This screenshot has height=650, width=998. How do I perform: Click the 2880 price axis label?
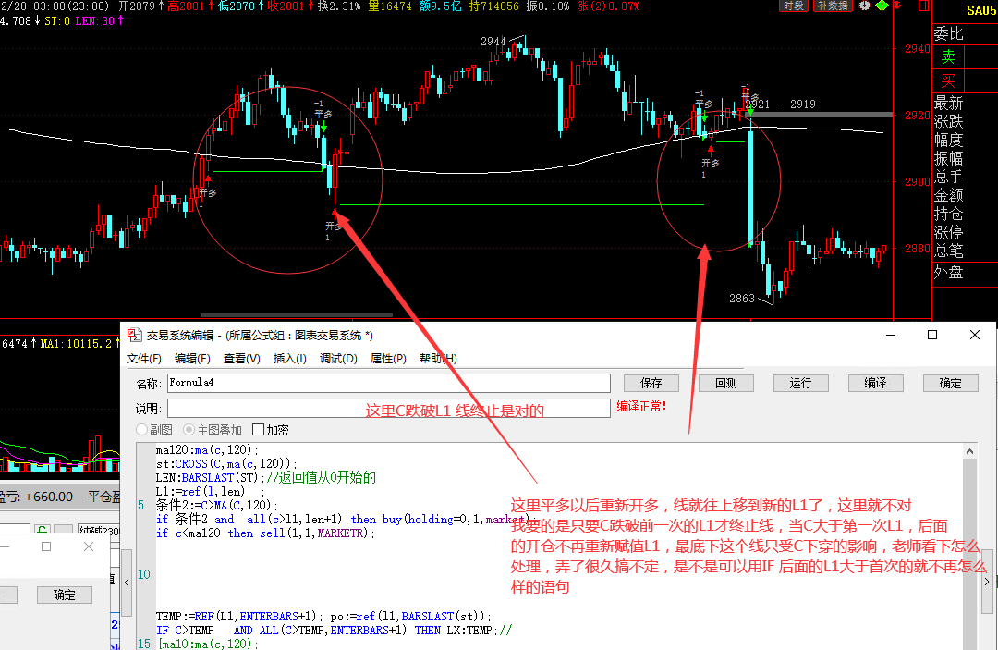coord(918,249)
